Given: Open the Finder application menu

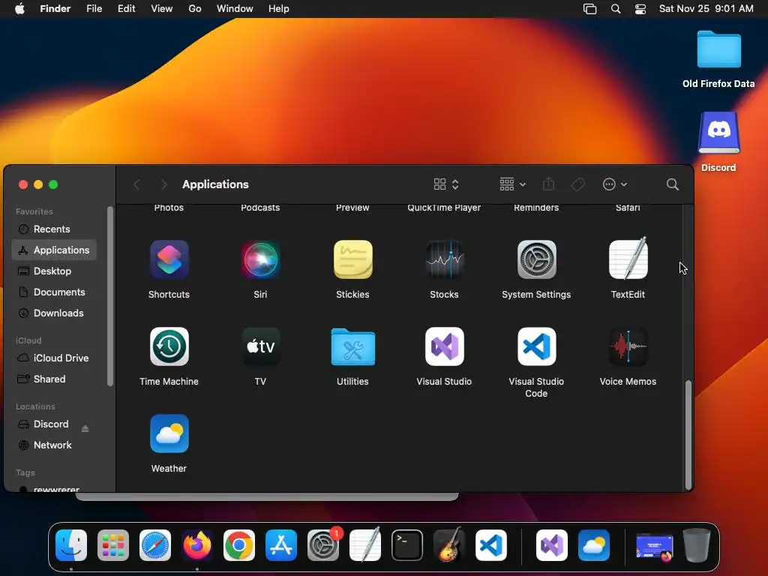Looking at the screenshot, I should [x=55, y=9].
